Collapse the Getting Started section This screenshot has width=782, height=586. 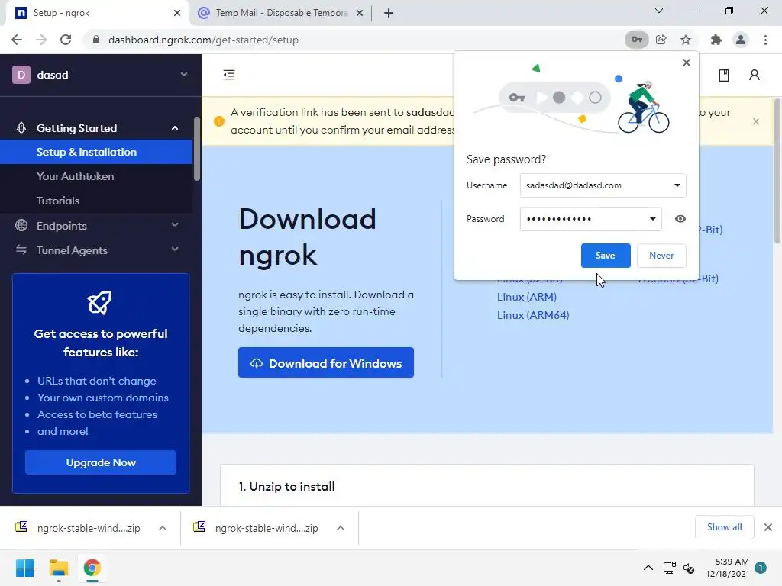175,128
